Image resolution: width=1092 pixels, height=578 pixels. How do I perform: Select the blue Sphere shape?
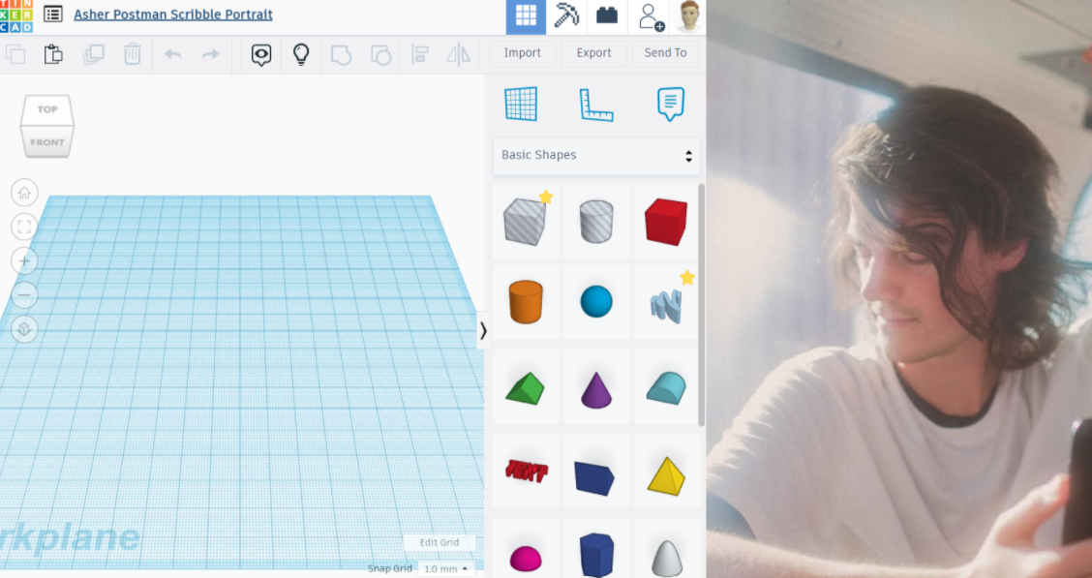pyautogui.click(x=596, y=301)
